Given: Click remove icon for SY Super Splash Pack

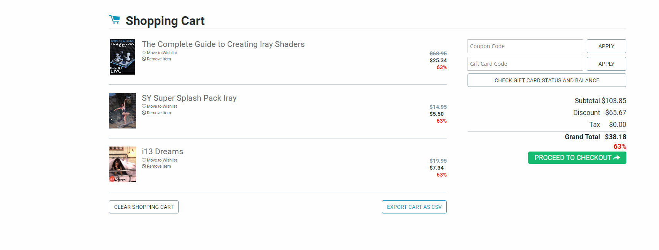Looking at the screenshot, I should click(x=144, y=113).
